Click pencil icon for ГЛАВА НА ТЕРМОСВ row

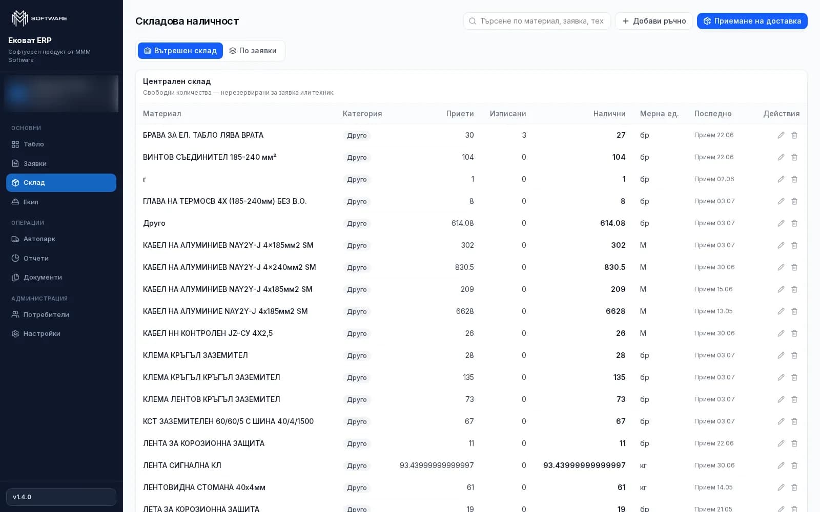coord(781,201)
